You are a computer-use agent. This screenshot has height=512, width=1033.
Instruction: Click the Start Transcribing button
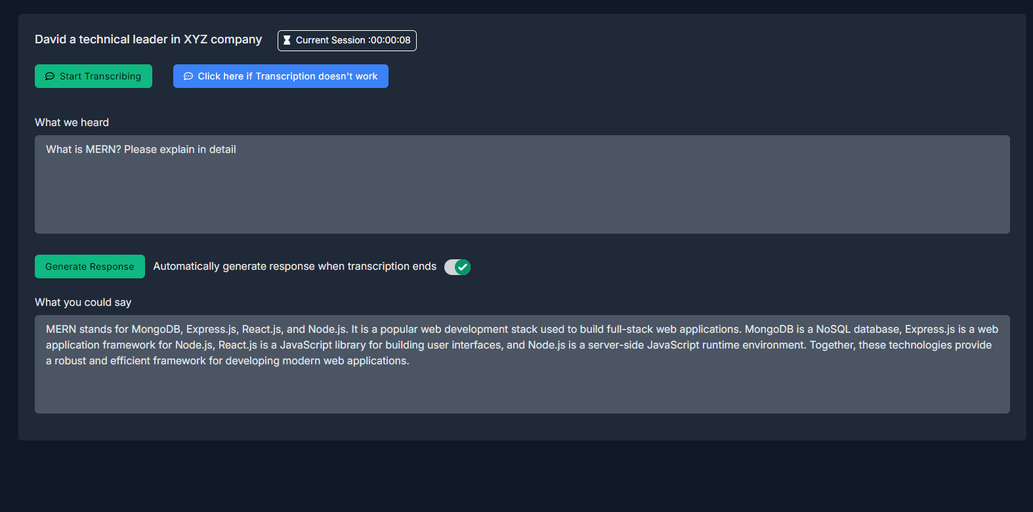pyautogui.click(x=93, y=76)
